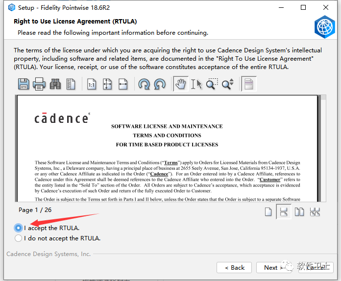Rotate the document counterclockwise

click(160, 84)
